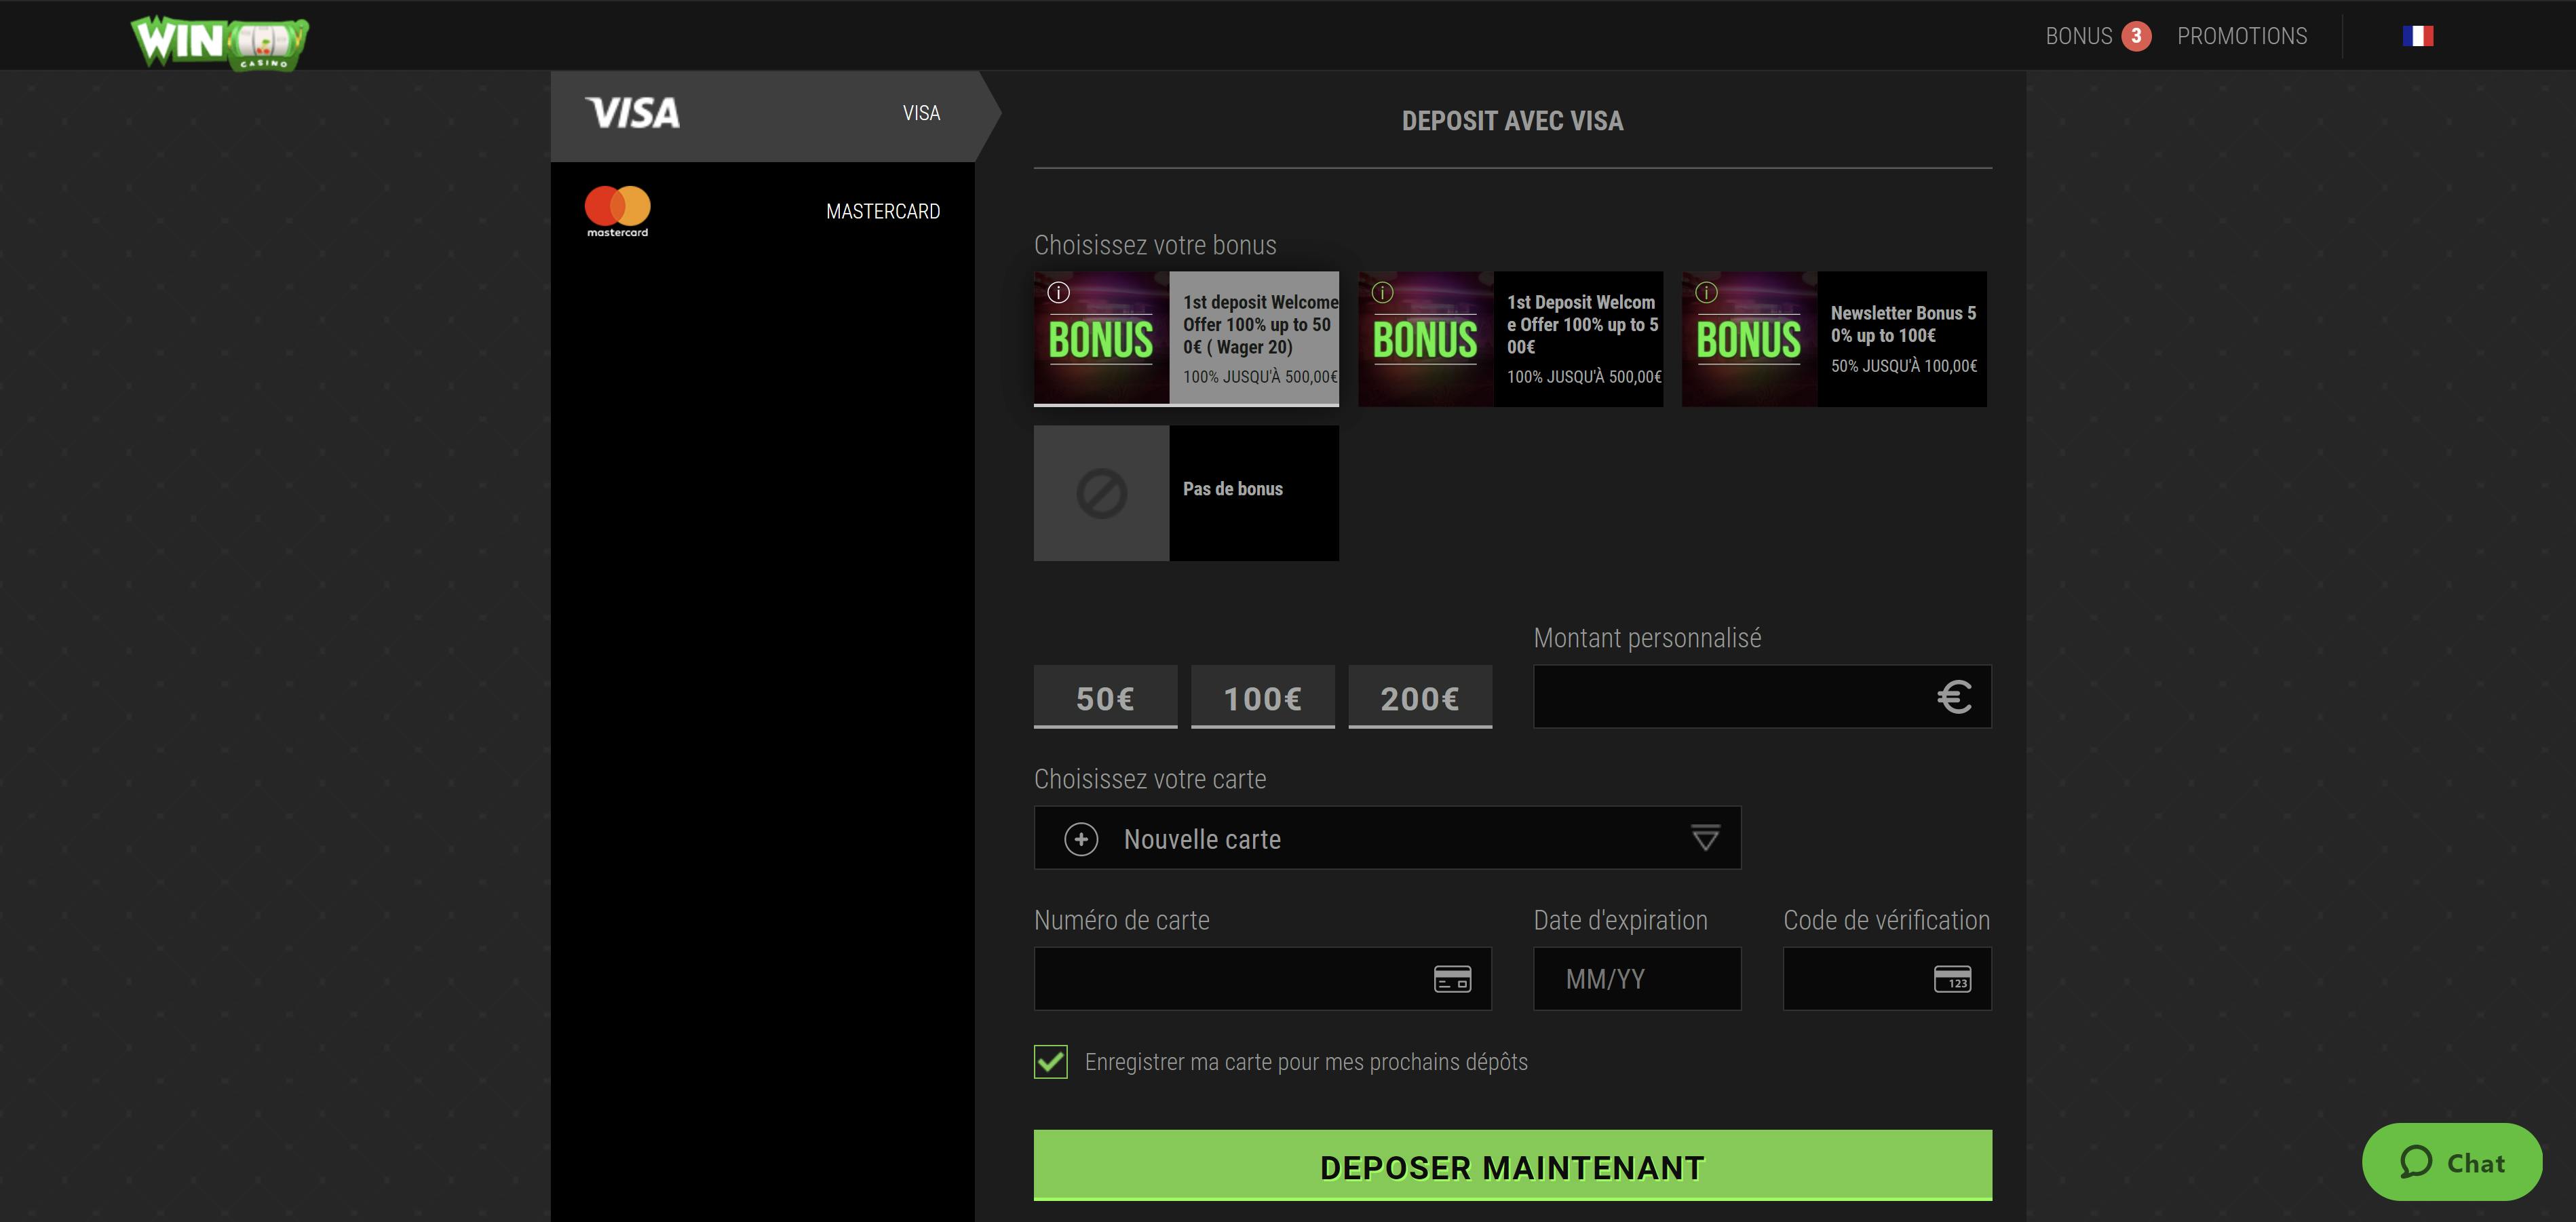This screenshot has height=1222, width=2576.
Task: Pick the 200€ deposit amount
Action: (x=1420, y=697)
